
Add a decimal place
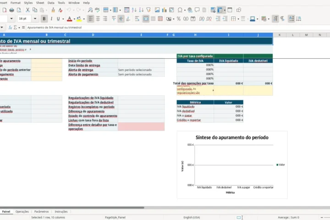coord(202,19)
